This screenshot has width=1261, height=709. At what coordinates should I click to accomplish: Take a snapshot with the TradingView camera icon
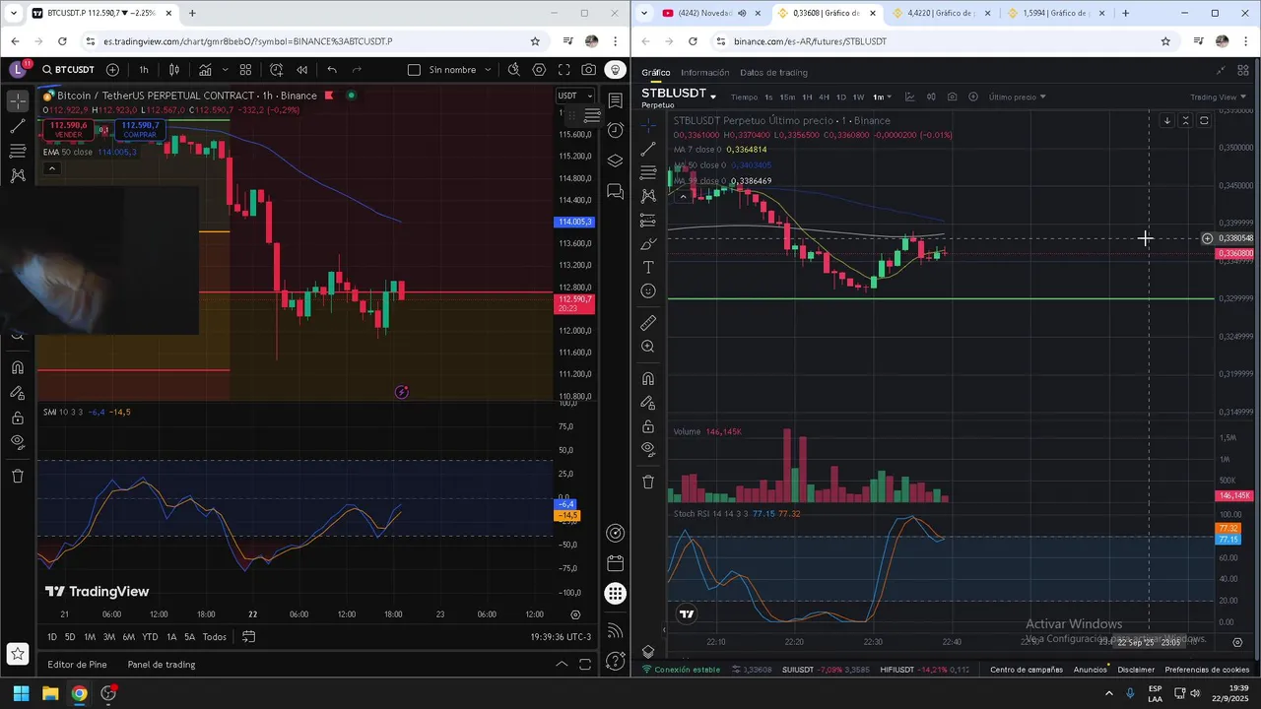tap(589, 70)
